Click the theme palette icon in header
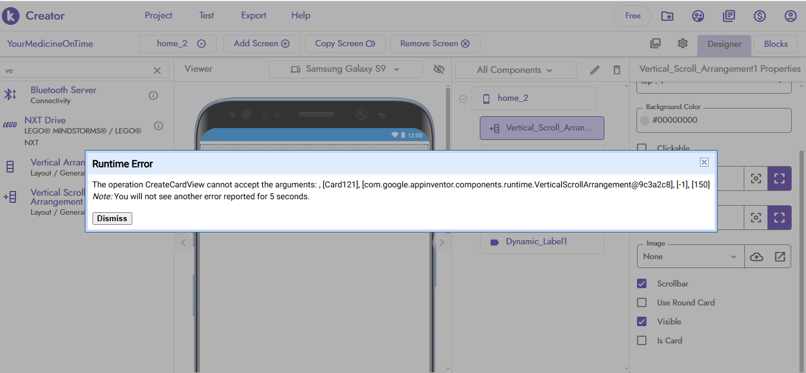806x373 pixels. 698,16
